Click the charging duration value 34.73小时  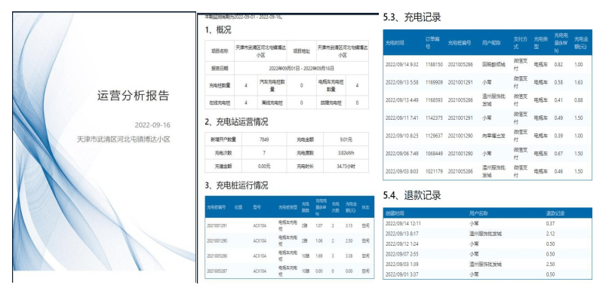tap(346, 166)
